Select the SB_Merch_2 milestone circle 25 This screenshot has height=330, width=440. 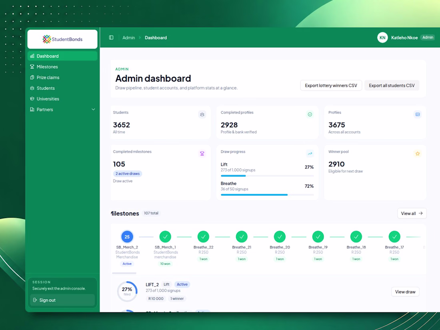pos(127,237)
